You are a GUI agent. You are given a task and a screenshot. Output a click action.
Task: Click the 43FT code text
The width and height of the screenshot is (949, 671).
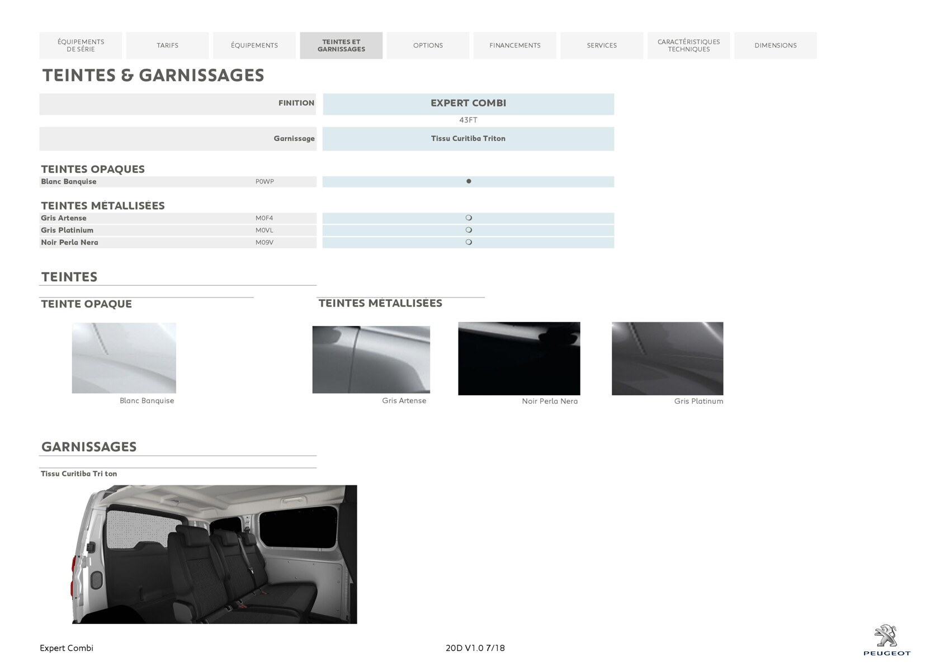click(x=468, y=120)
